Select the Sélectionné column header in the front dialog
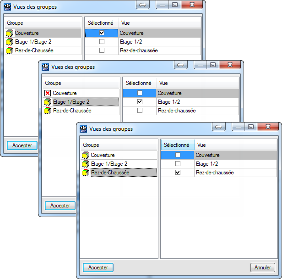Screen dimensions: 282x279 click(177, 145)
